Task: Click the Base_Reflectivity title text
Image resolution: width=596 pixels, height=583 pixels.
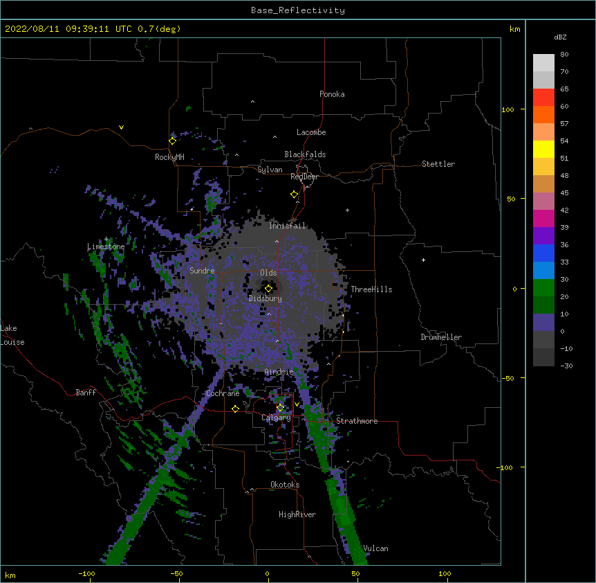Action: pos(298,10)
